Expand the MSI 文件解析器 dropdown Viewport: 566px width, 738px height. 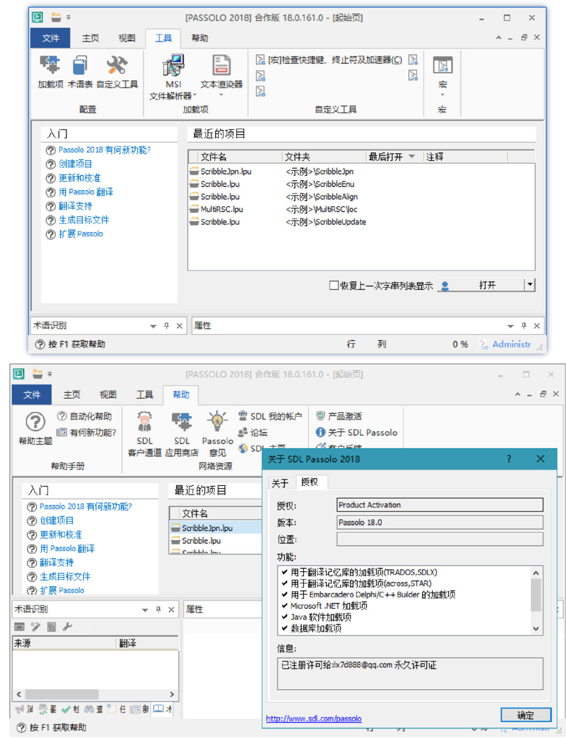pos(194,95)
